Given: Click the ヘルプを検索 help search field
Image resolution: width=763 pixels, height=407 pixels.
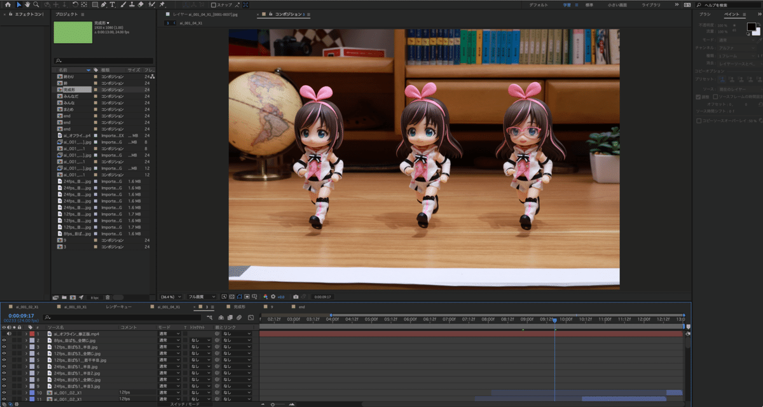Looking at the screenshot, I should (729, 4).
